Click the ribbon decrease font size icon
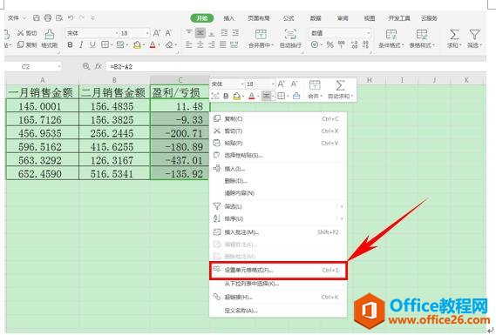496x335 pixels. pos(168,33)
